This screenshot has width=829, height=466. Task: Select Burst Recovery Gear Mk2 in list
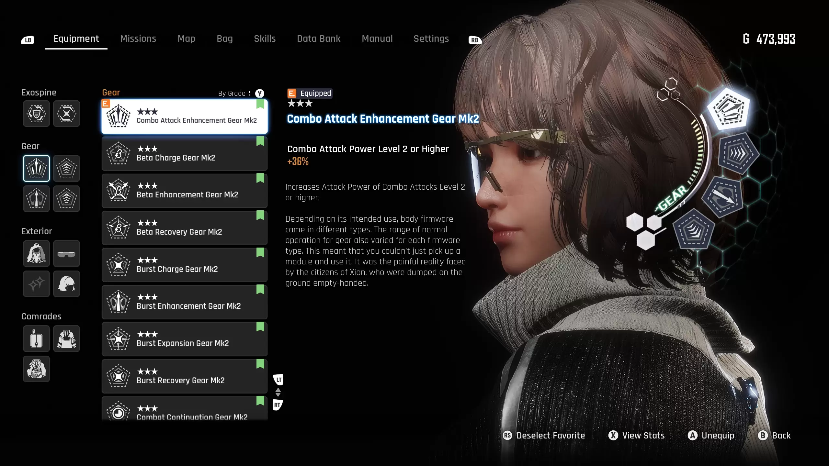click(185, 376)
